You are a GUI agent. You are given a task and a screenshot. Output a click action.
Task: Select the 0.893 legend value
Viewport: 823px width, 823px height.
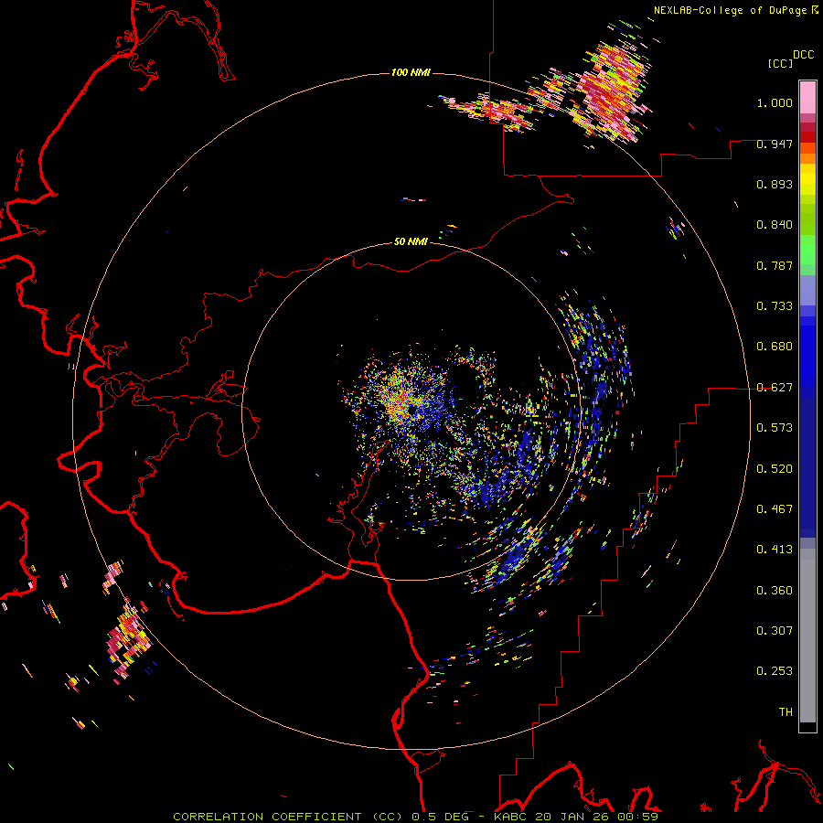click(775, 184)
